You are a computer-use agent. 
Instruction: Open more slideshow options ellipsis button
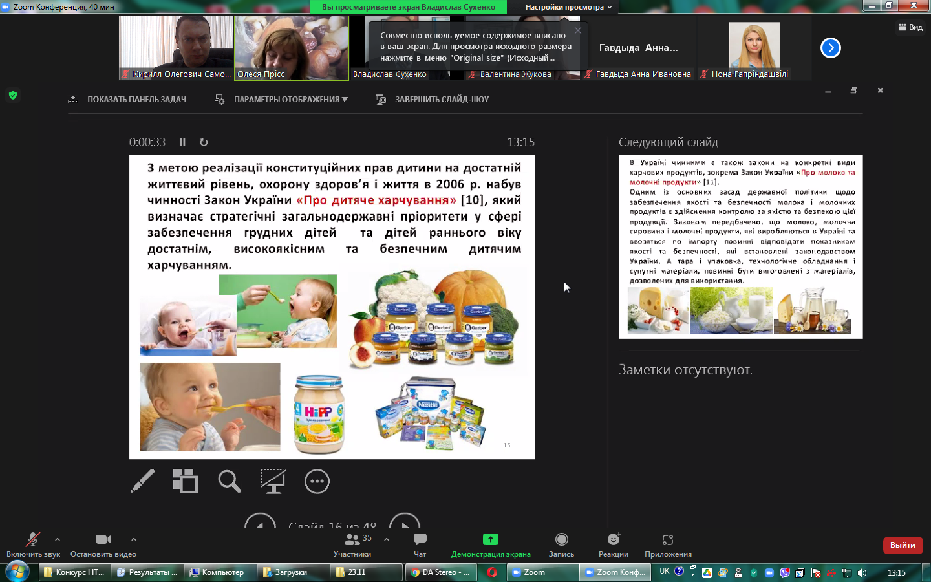point(317,481)
